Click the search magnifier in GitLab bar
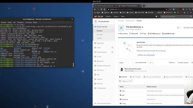The width and height of the screenshot is (193, 108). click(191, 16)
